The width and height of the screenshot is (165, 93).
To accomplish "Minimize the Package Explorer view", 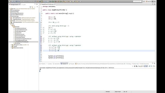I will point(35,4).
